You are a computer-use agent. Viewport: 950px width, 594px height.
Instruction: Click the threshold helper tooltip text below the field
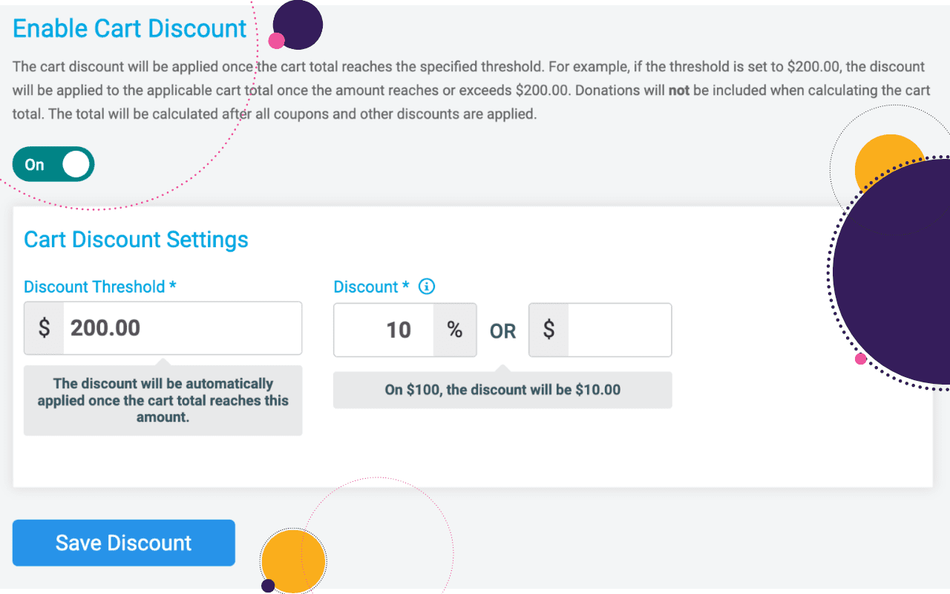(x=163, y=399)
